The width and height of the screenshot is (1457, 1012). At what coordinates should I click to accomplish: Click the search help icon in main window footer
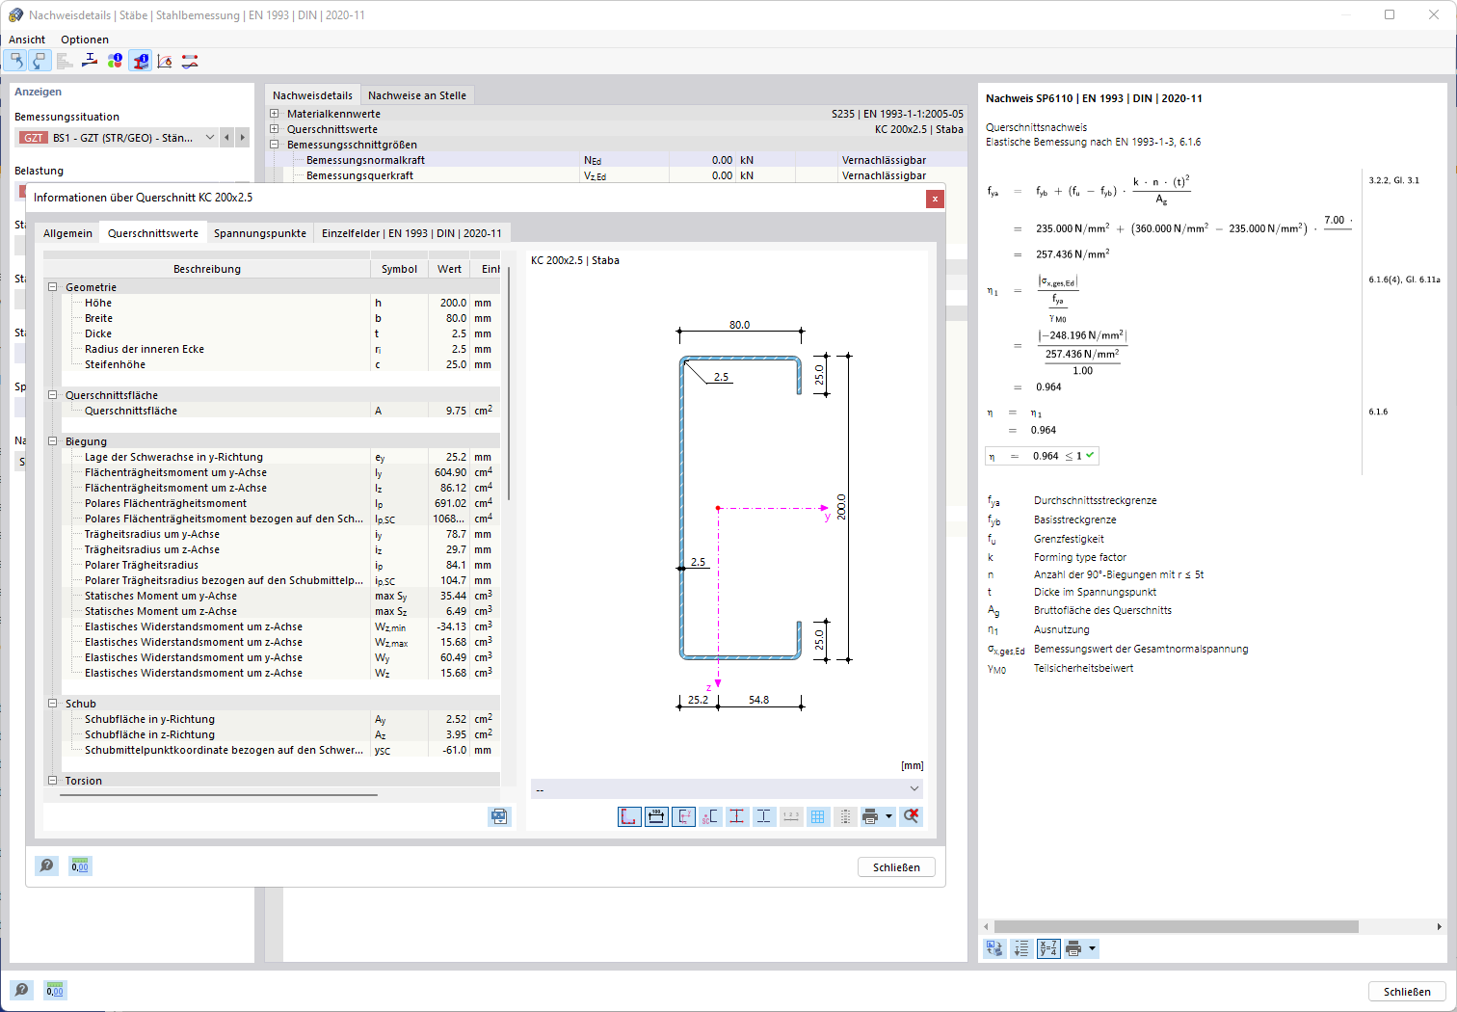click(21, 990)
